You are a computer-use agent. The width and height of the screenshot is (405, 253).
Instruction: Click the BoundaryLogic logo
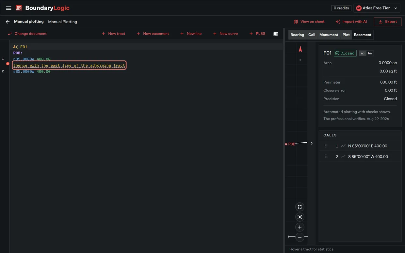tap(42, 8)
